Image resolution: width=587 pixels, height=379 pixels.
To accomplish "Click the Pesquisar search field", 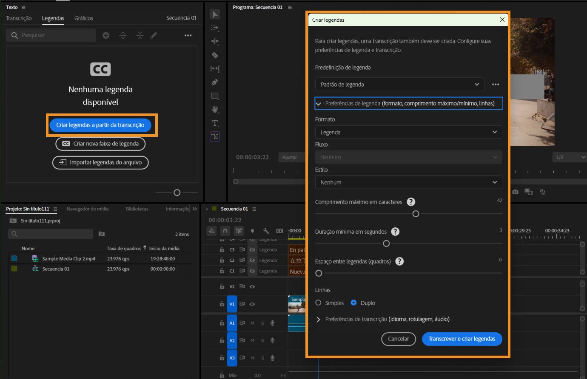I will pos(55,35).
